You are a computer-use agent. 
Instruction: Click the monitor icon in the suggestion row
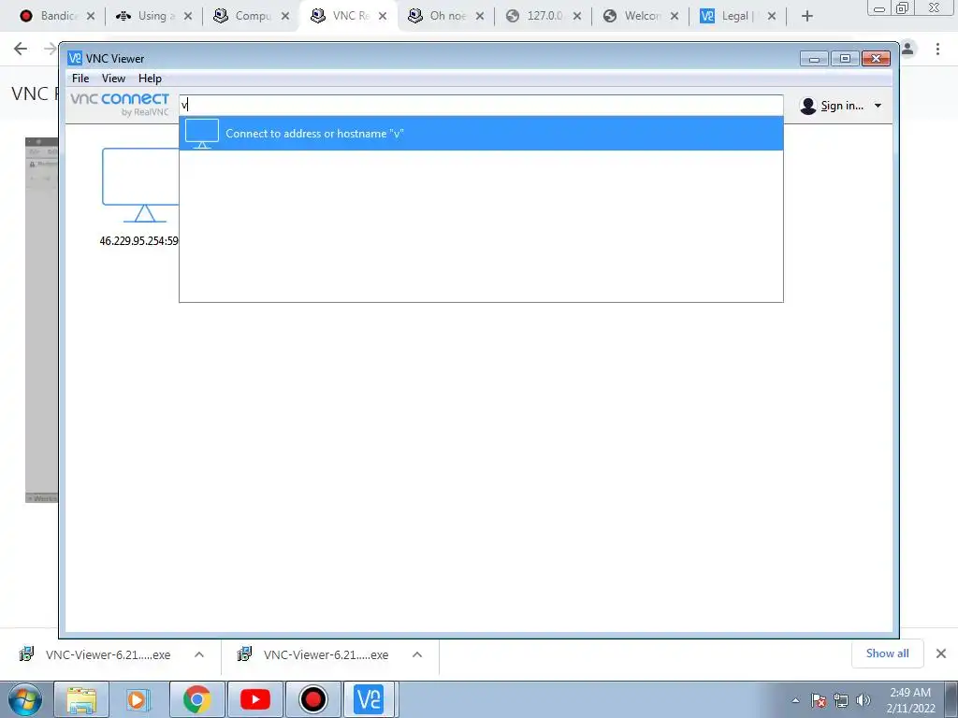coord(202,133)
